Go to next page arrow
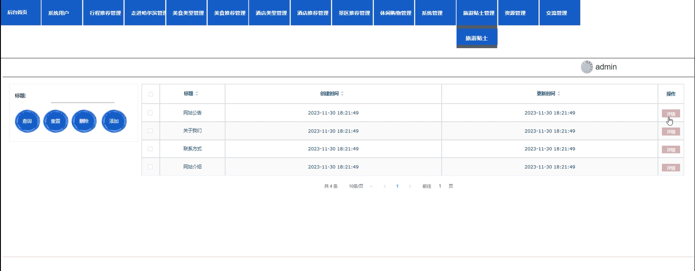Screen dimensions: 695x271 (x=410, y=186)
